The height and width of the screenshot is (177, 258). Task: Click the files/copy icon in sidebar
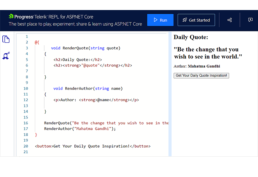(x=6, y=39)
